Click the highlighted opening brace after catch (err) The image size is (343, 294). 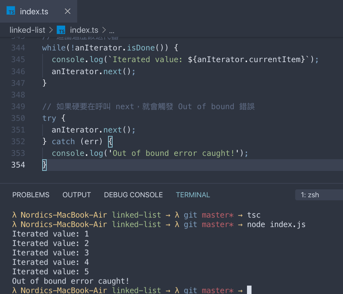[x=110, y=142]
